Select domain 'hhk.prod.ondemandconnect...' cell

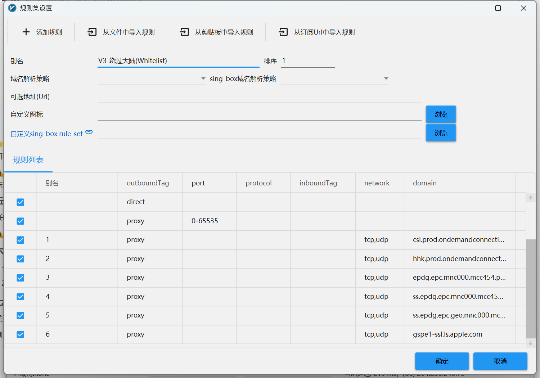click(x=460, y=259)
